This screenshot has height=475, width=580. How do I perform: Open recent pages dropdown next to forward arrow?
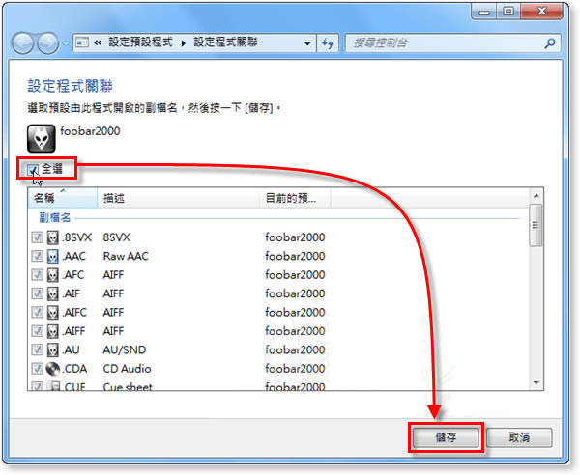(x=66, y=43)
